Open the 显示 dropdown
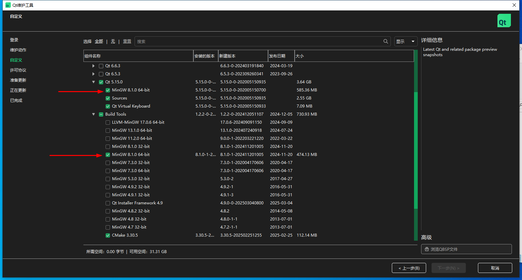 click(x=406, y=41)
